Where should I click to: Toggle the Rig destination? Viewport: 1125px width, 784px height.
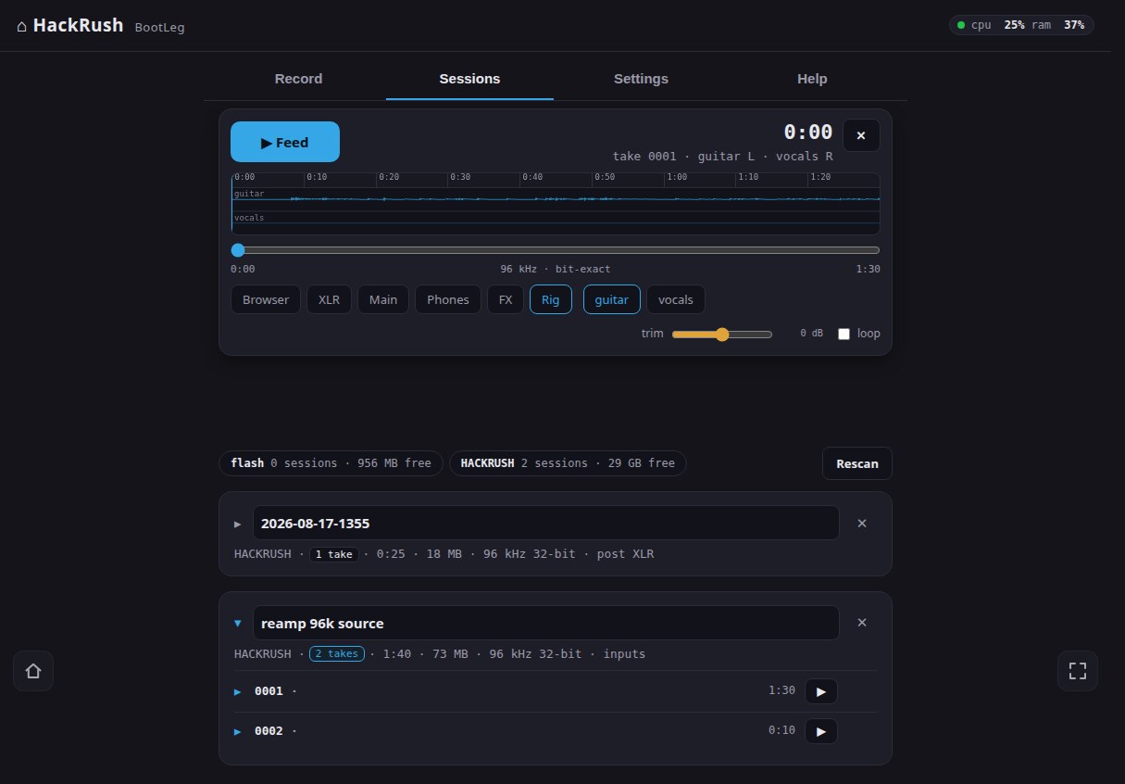click(551, 299)
